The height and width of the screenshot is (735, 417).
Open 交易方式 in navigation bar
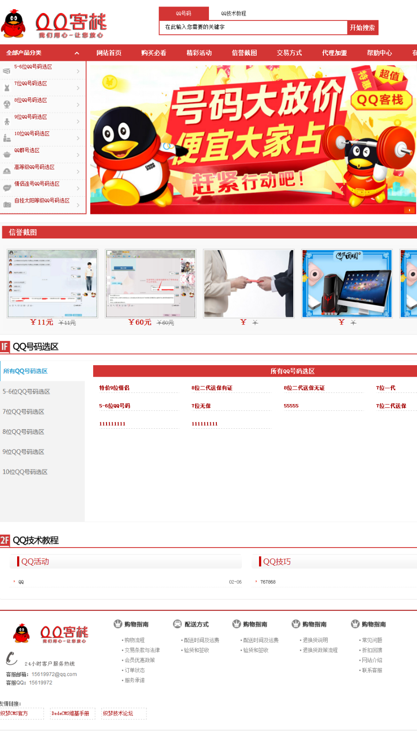point(289,53)
